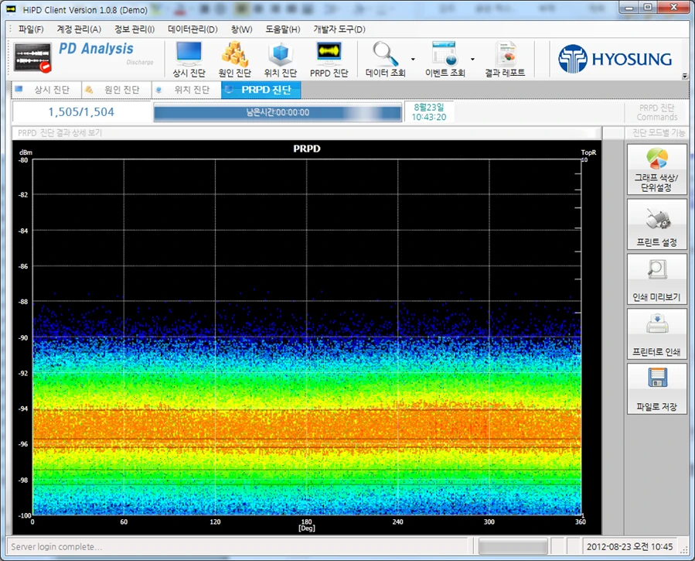Open 데이터 조회 magnifier icon
695x561 pixels.
pyautogui.click(x=385, y=59)
